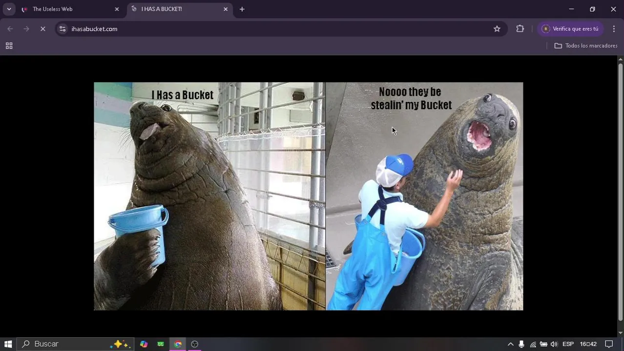Open the circular app taskbar icon
Screen dimensions: 624x351
pos(195,344)
